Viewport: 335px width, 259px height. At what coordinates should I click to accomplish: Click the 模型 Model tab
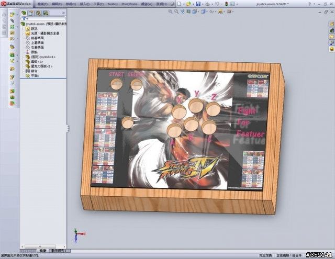[x=43, y=251]
